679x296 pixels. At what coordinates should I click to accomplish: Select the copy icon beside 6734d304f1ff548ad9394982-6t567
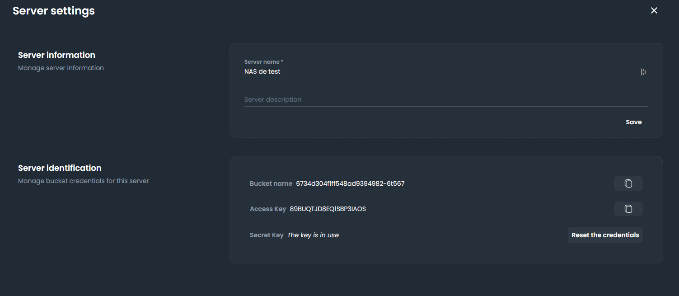628,183
